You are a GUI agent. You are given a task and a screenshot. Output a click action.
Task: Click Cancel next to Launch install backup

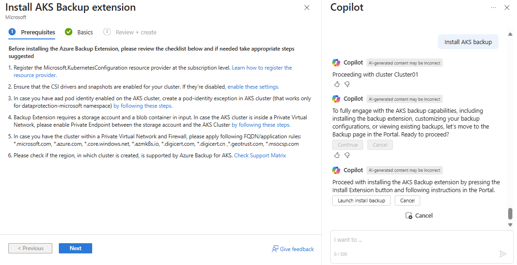pos(407,200)
